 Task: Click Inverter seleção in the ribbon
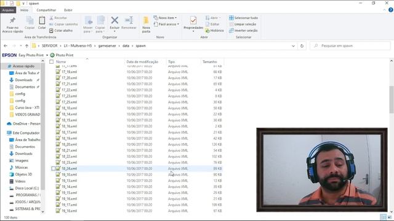[x=243, y=31]
